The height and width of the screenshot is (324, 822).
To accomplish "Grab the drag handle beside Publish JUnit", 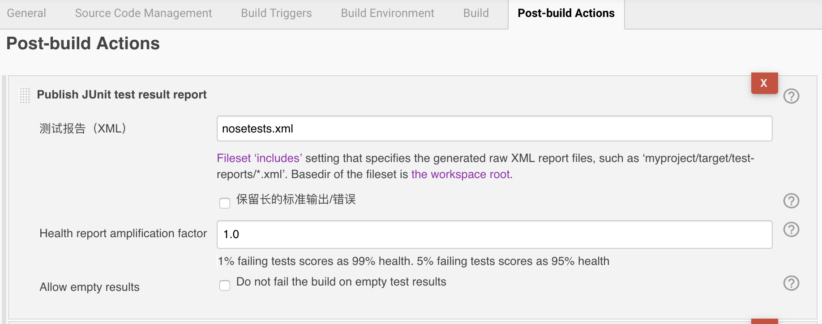I will click(25, 95).
